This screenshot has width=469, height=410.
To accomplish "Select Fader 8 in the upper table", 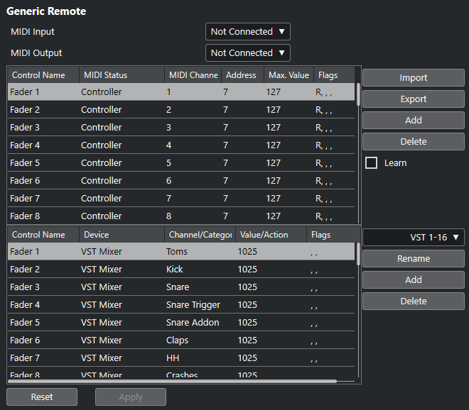I will point(181,216).
